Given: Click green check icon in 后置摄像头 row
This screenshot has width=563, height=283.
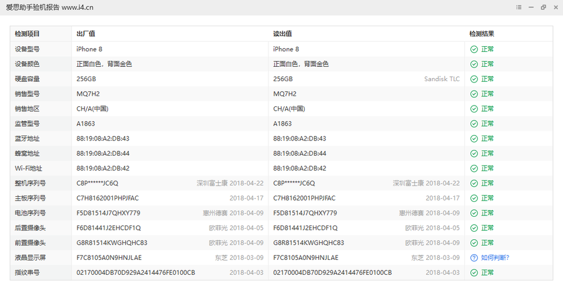Looking at the screenshot, I should [x=474, y=228].
